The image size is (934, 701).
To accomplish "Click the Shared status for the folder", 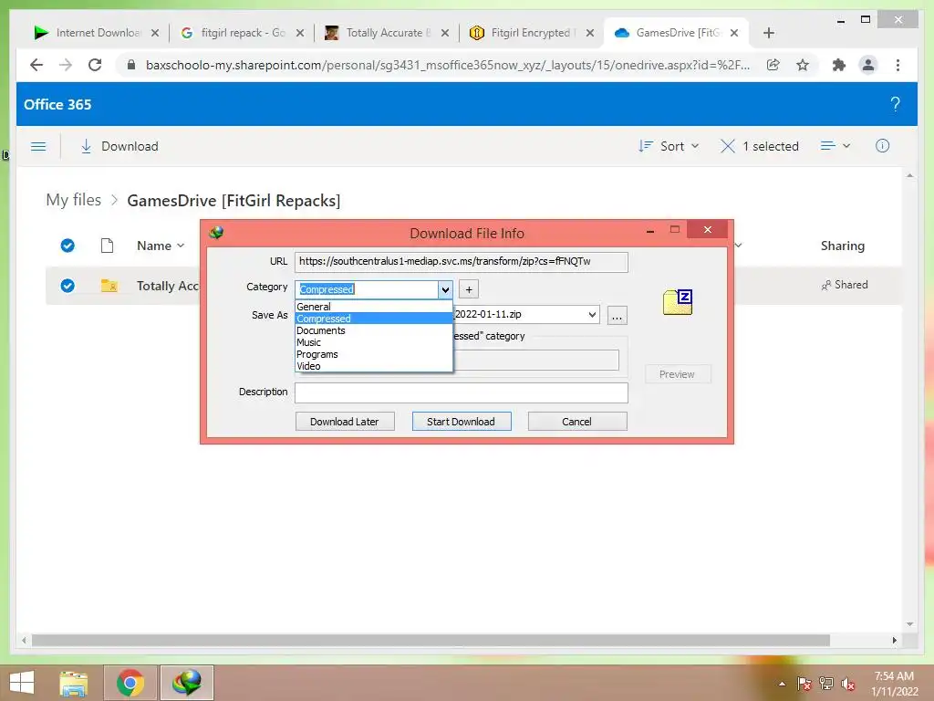I will 845,285.
